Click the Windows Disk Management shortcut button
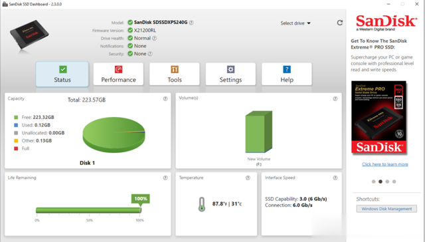 point(386,209)
